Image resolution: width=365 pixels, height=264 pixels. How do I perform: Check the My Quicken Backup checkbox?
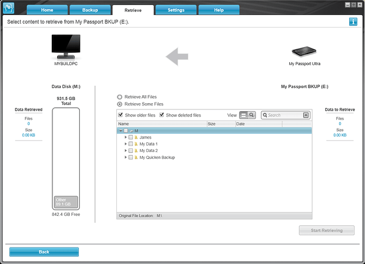click(131, 157)
